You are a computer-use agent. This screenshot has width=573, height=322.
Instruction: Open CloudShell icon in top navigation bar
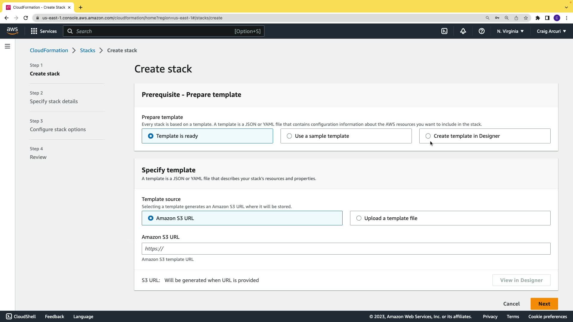(x=444, y=31)
